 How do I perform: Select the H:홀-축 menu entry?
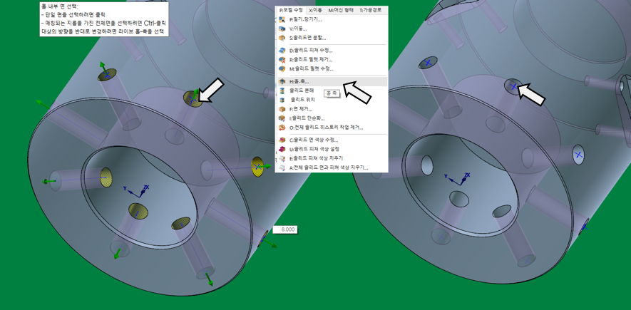pos(332,82)
